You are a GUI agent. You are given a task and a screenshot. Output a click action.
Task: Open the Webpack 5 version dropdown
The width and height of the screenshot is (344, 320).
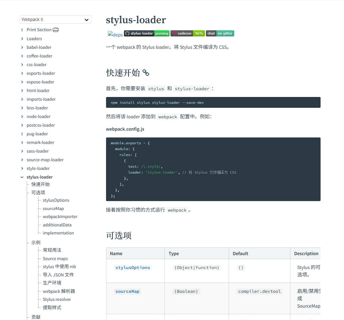(55, 19)
